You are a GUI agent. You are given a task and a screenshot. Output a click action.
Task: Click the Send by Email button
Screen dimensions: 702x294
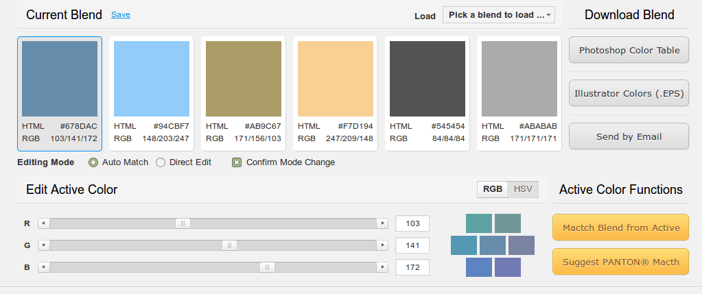click(629, 136)
